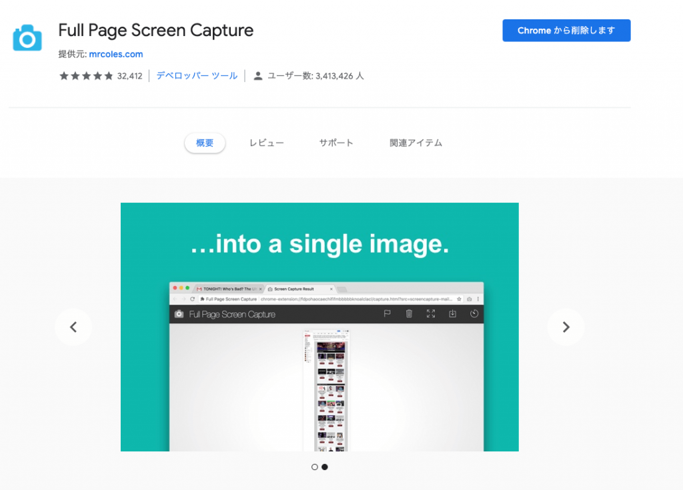This screenshot has width=683, height=490.
Task: Select the 概要 tab
Action: pyautogui.click(x=205, y=143)
